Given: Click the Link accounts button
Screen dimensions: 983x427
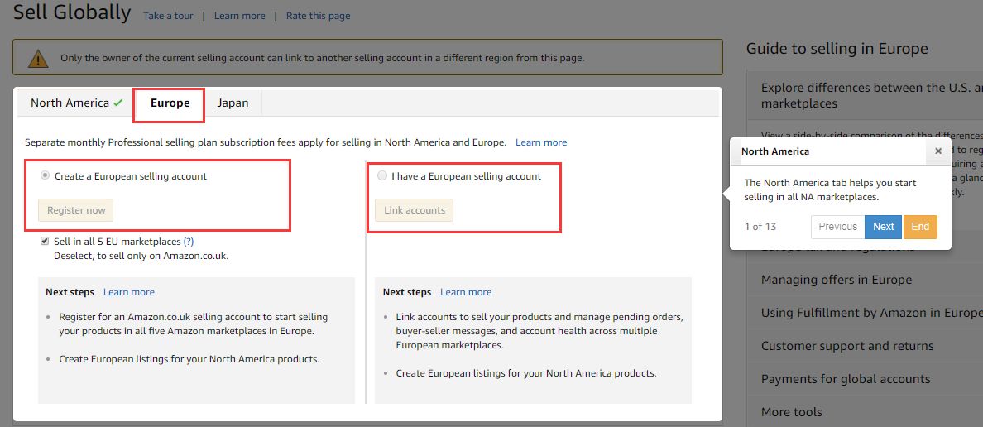Looking at the screenshot, I should pos(415,210).
